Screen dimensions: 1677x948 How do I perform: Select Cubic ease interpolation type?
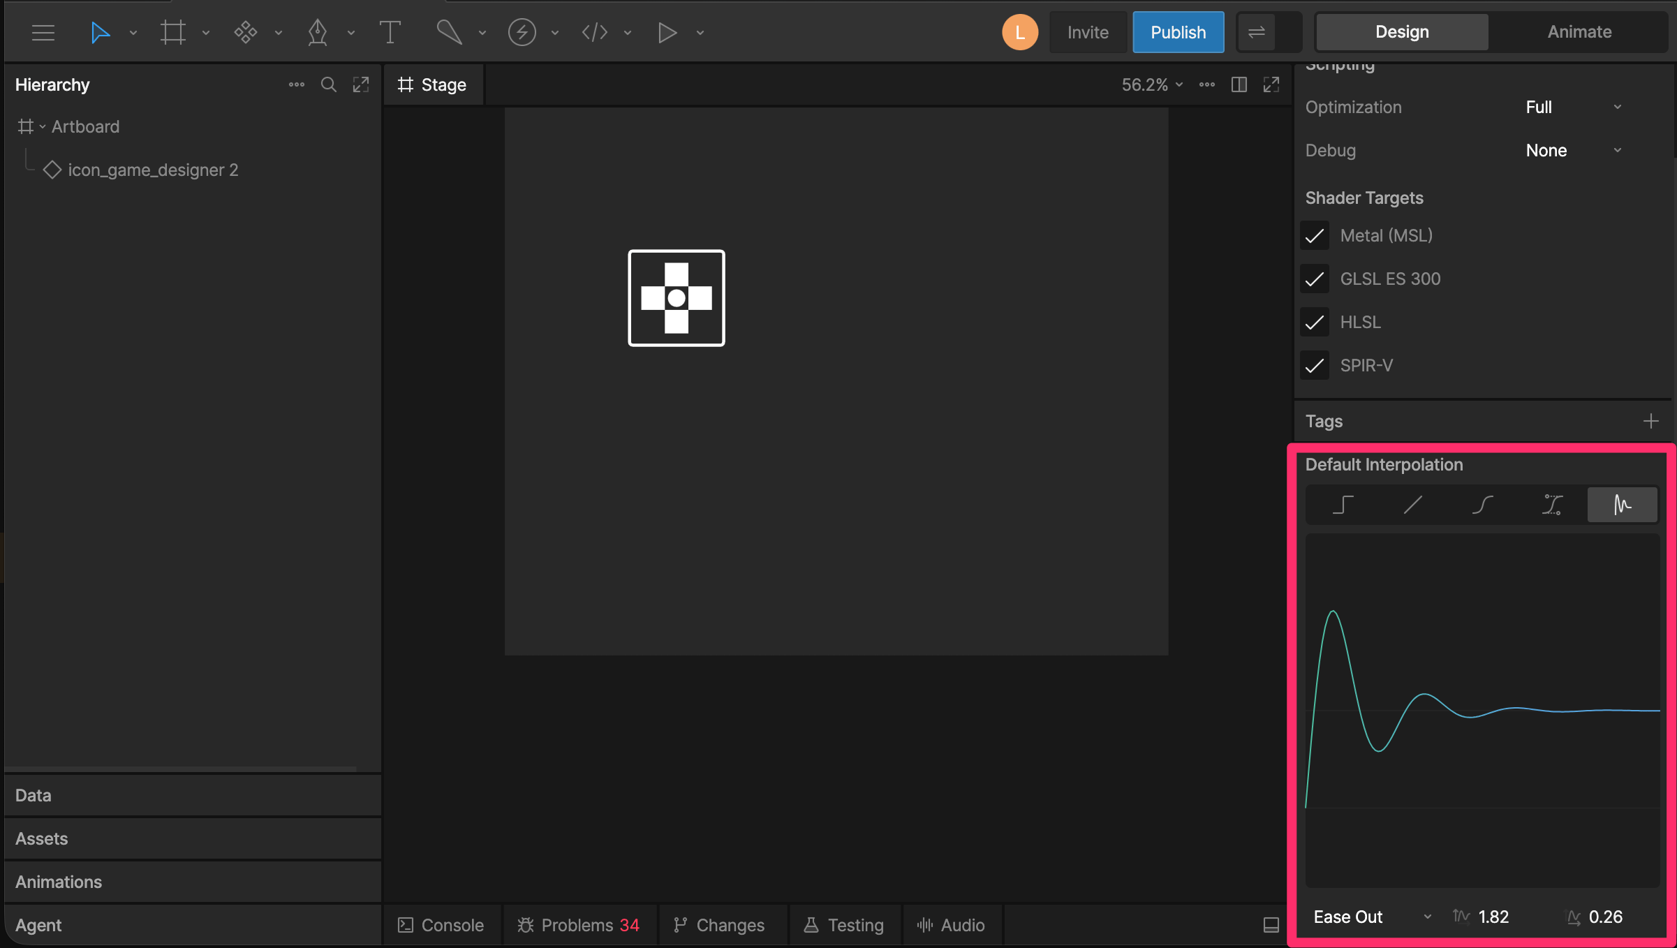tap(1482, 504)
